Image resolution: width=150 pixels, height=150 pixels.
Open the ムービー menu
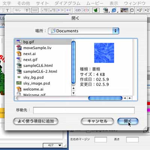click(x=95, y=3)
